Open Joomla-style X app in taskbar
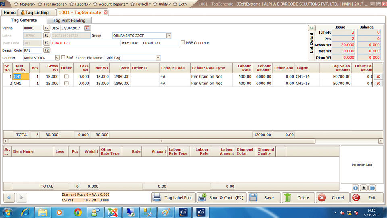This screenshot has width=387, height=218. [x=113, y=212]
